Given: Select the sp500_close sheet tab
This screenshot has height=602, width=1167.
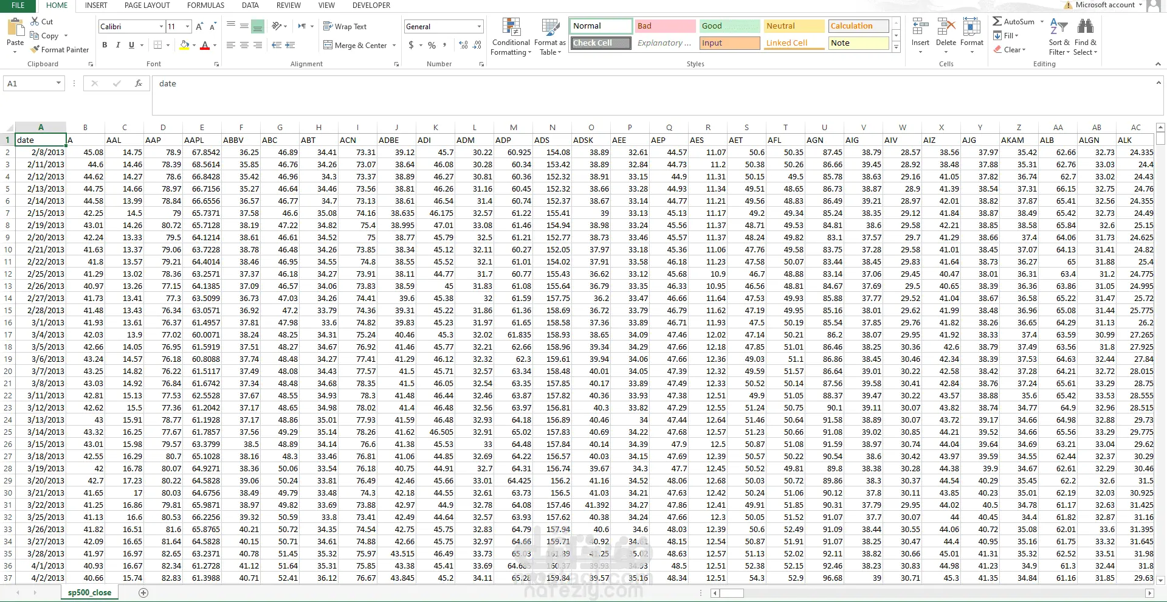Looking at the screenshot, I should click(90, 593).
